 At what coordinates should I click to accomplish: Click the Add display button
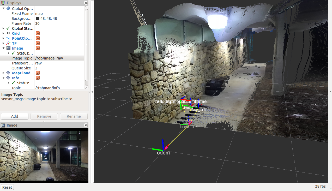pos(15,116)
